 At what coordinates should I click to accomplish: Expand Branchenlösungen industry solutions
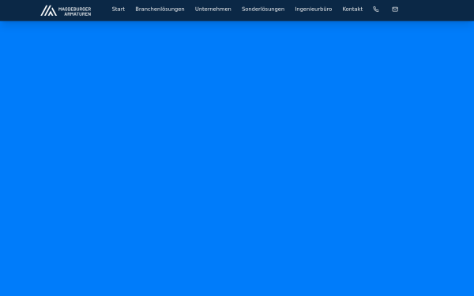[160, 9]
